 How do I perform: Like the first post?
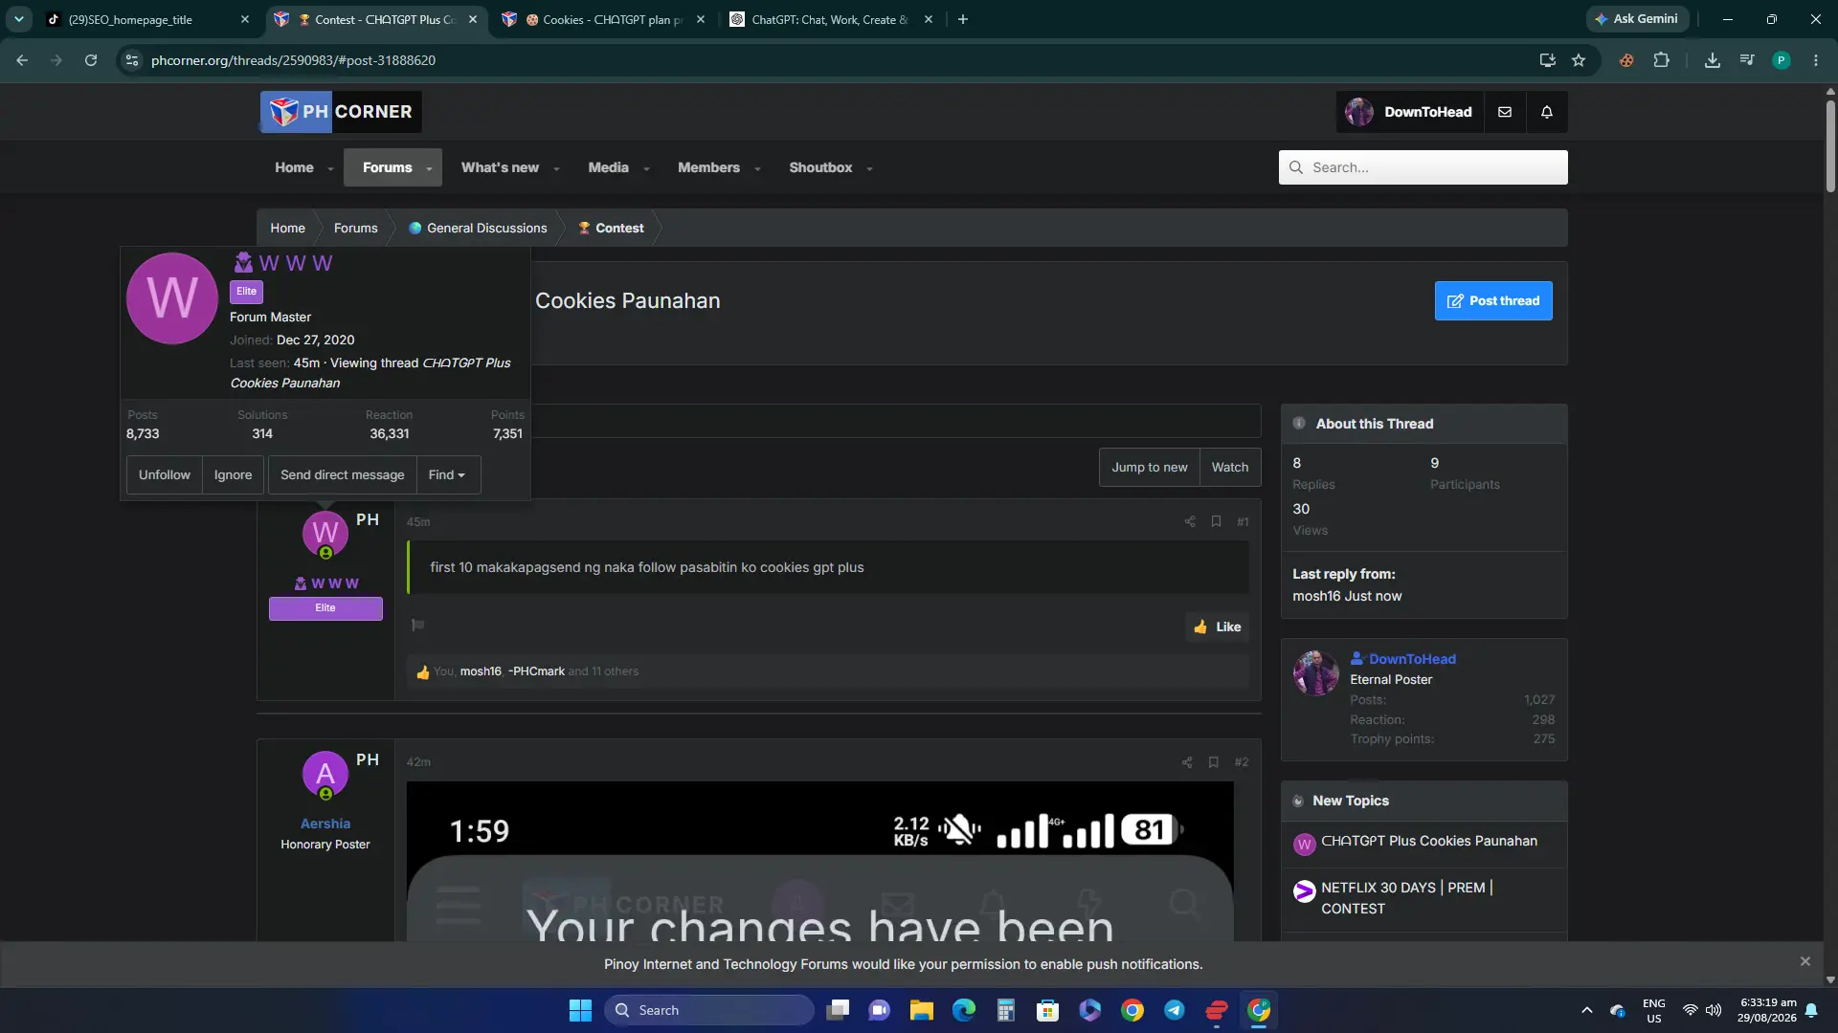click(1218, 627)
